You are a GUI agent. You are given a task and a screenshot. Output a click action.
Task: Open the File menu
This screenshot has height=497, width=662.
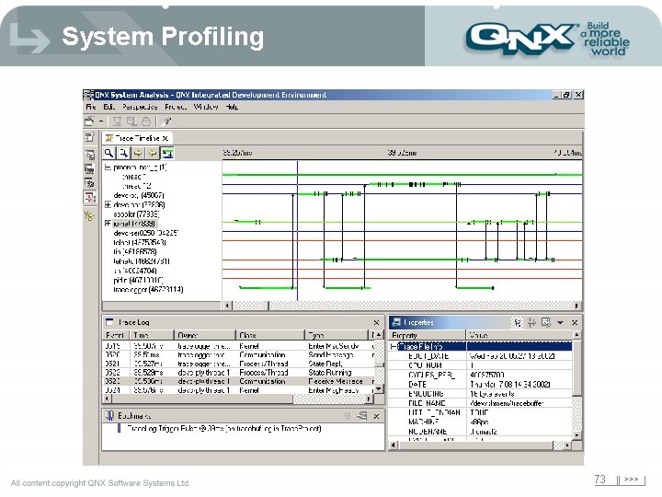click(91, 107)
